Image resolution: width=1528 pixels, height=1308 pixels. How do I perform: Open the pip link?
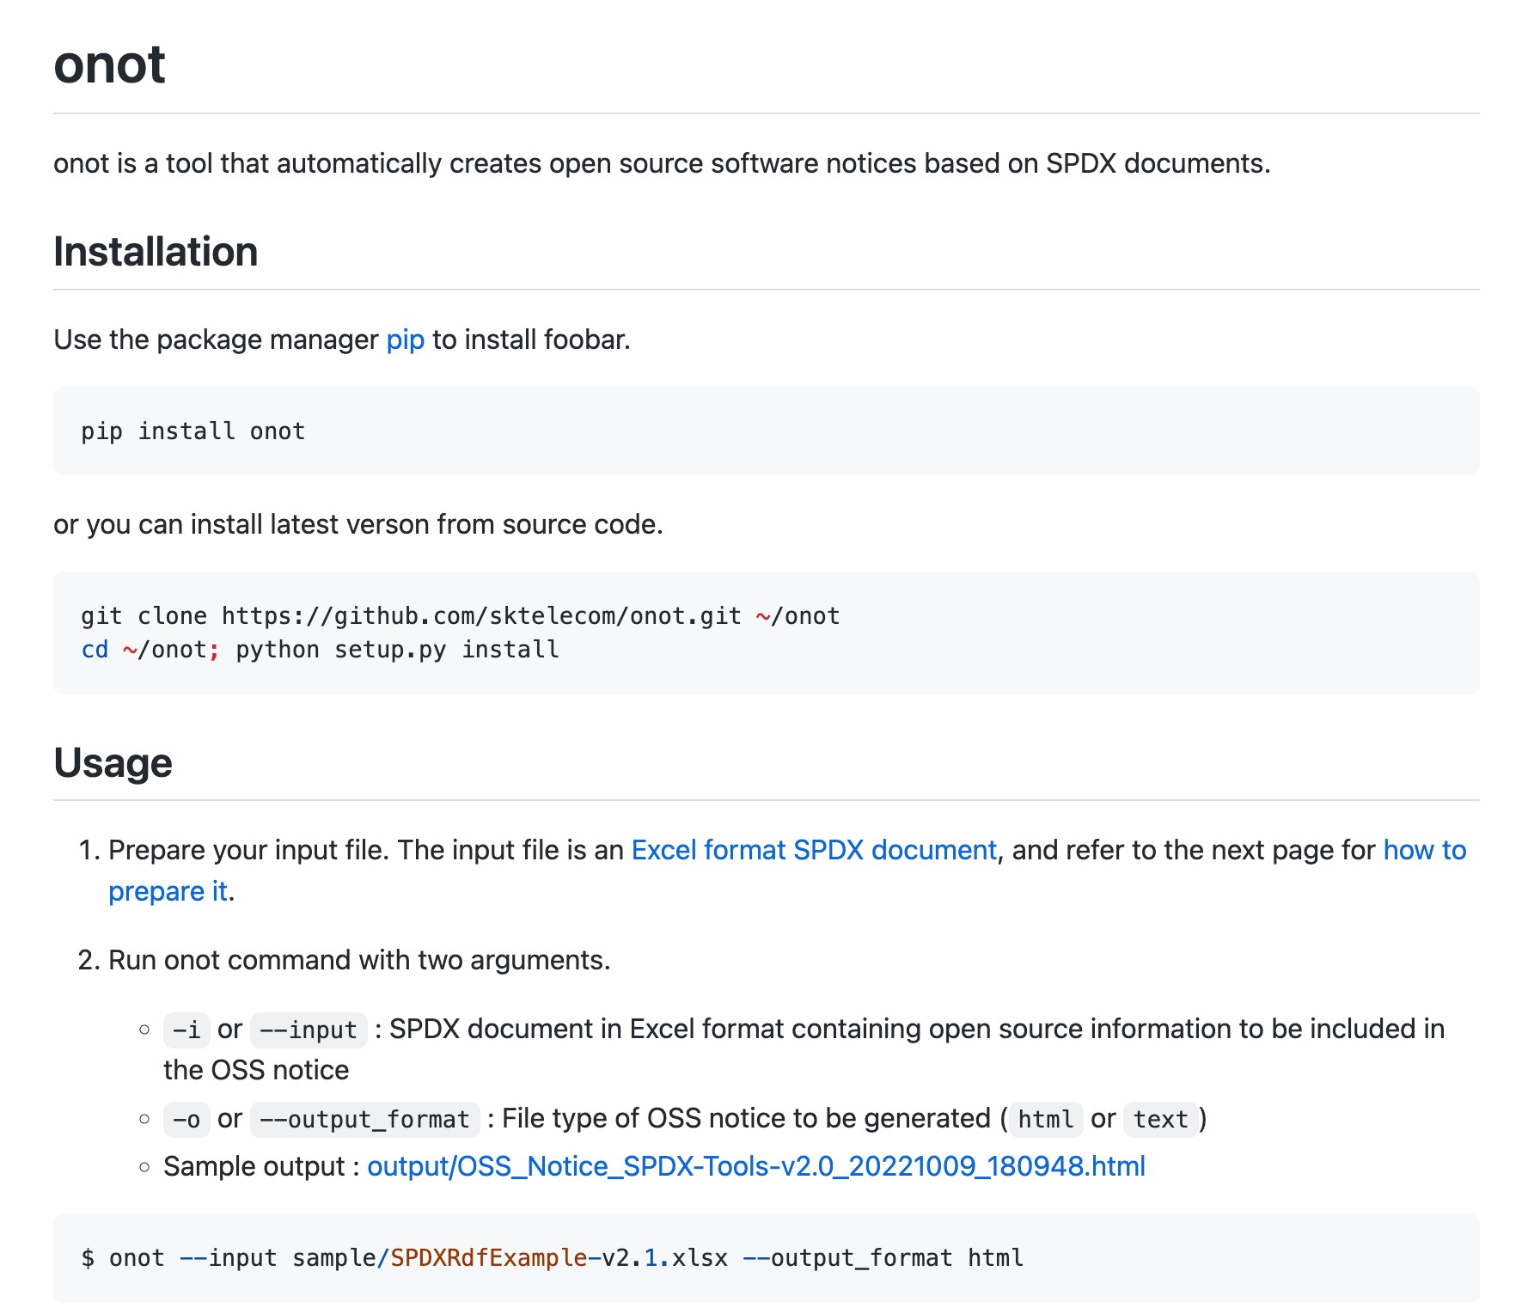[x=405, y=339]
